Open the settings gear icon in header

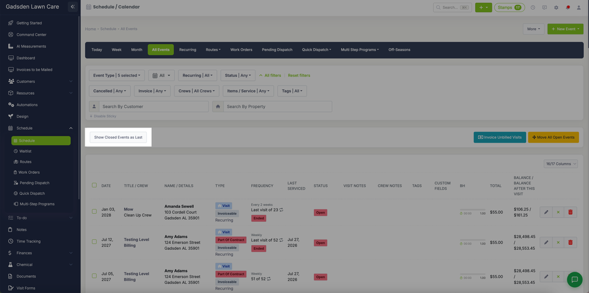tap(556, 7)
